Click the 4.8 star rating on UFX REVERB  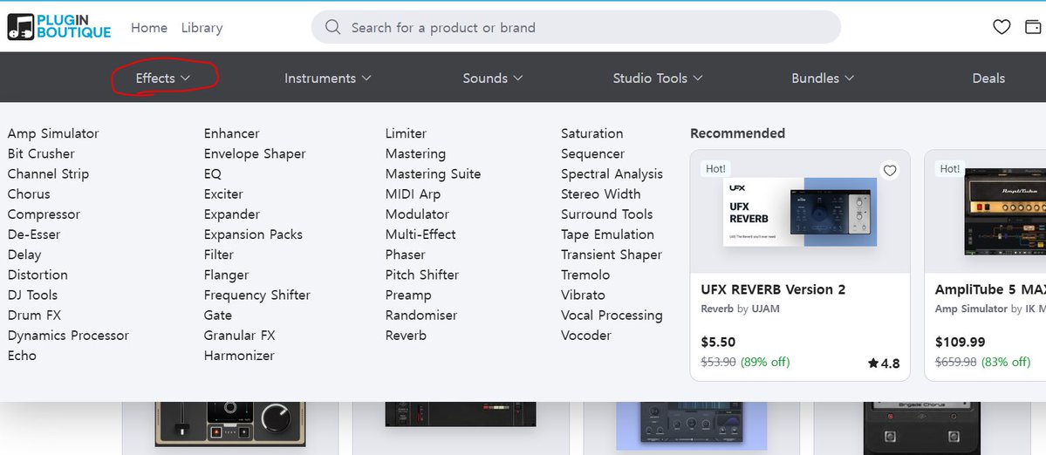point(883,363)
